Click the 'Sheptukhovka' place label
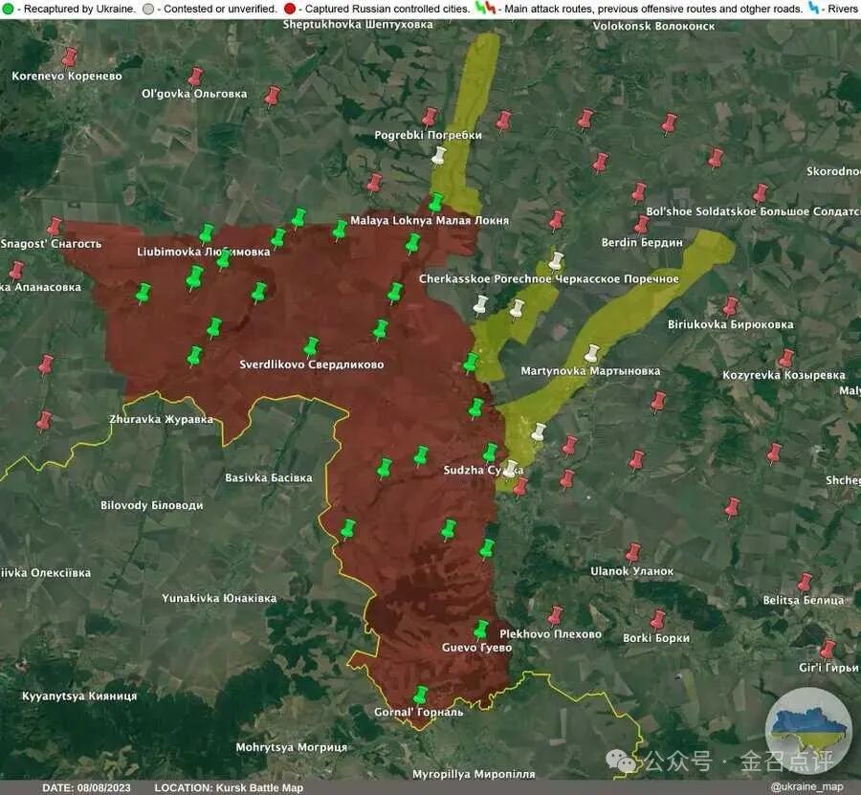Image resolution: width=861 pixels, height=795 pixels. (x=358, y=25)
